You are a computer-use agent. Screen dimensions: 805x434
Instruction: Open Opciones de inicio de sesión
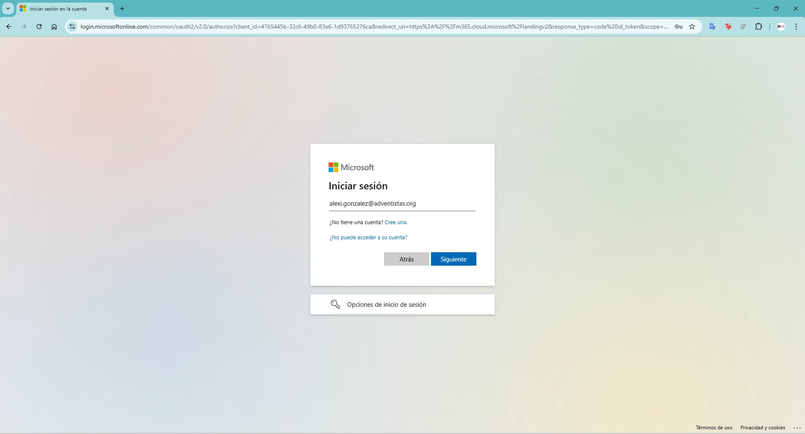(402, 304)
